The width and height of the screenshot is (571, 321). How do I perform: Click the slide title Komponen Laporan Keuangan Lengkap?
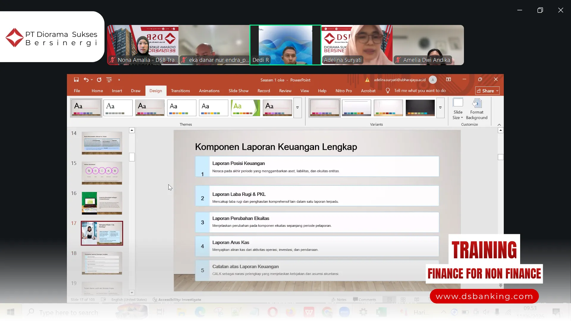pyautogui.click(x=276, y=147)
